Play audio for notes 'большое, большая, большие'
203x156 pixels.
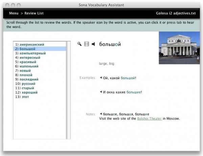[101, 114]
